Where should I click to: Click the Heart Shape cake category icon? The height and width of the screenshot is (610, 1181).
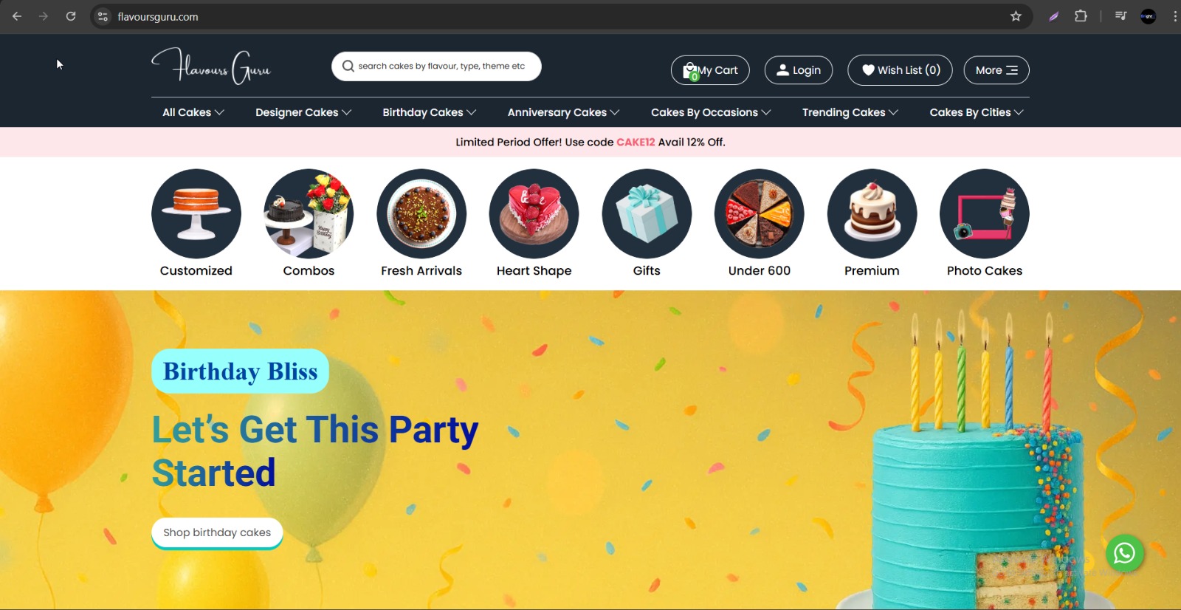click(534, 213)
